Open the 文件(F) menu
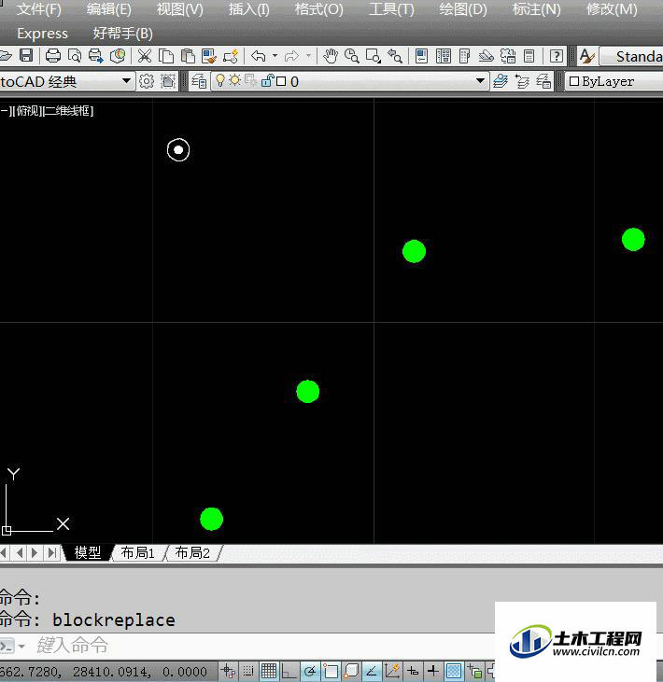The image size is (663, 682). tap(39, 9)
